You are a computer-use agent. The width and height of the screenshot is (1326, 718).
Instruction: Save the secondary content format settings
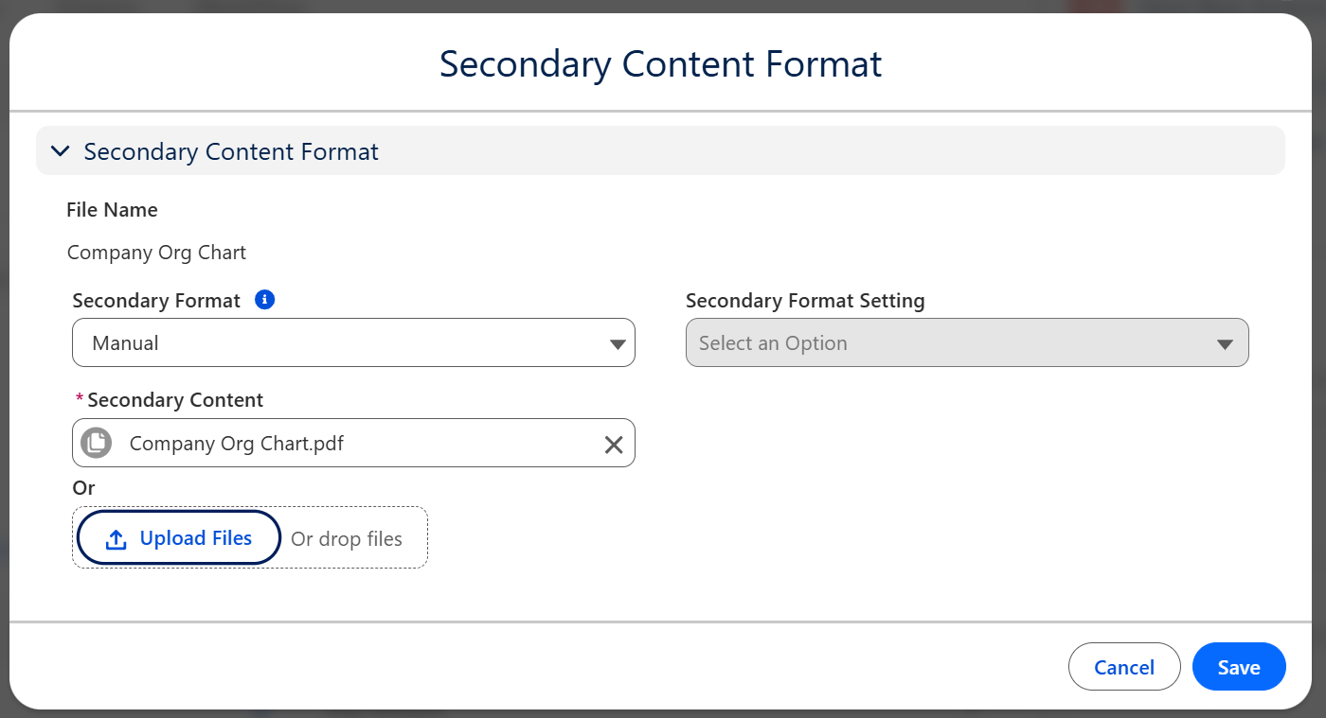click(x=1238, y=668)
